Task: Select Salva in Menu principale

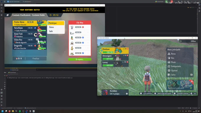Action: click(x=180, y=75)
